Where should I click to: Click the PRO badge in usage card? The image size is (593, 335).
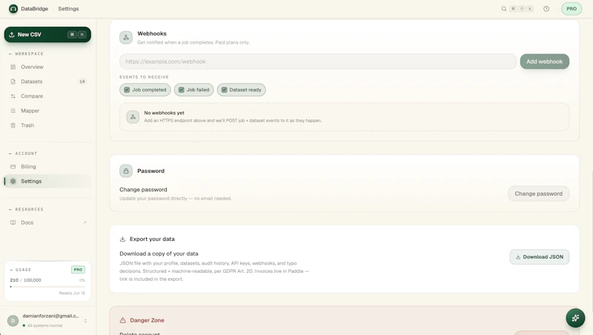pyautogui.click(x=78, y=270)
